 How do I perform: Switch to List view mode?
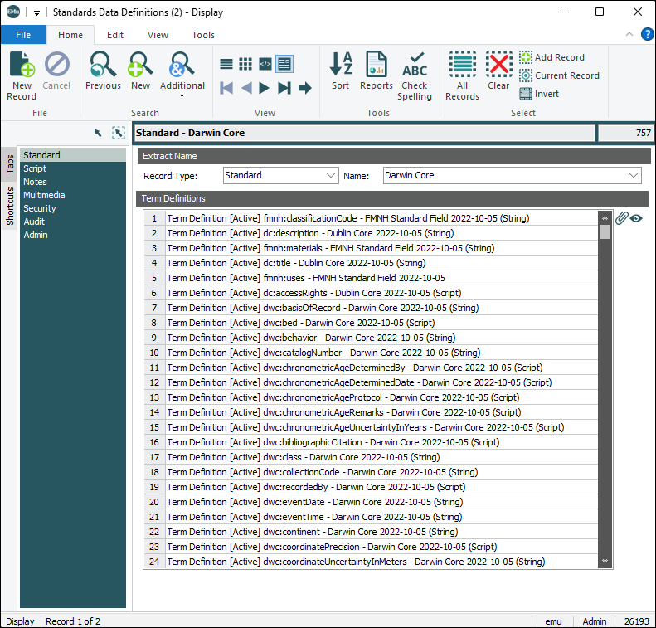[x=226, y=64]
